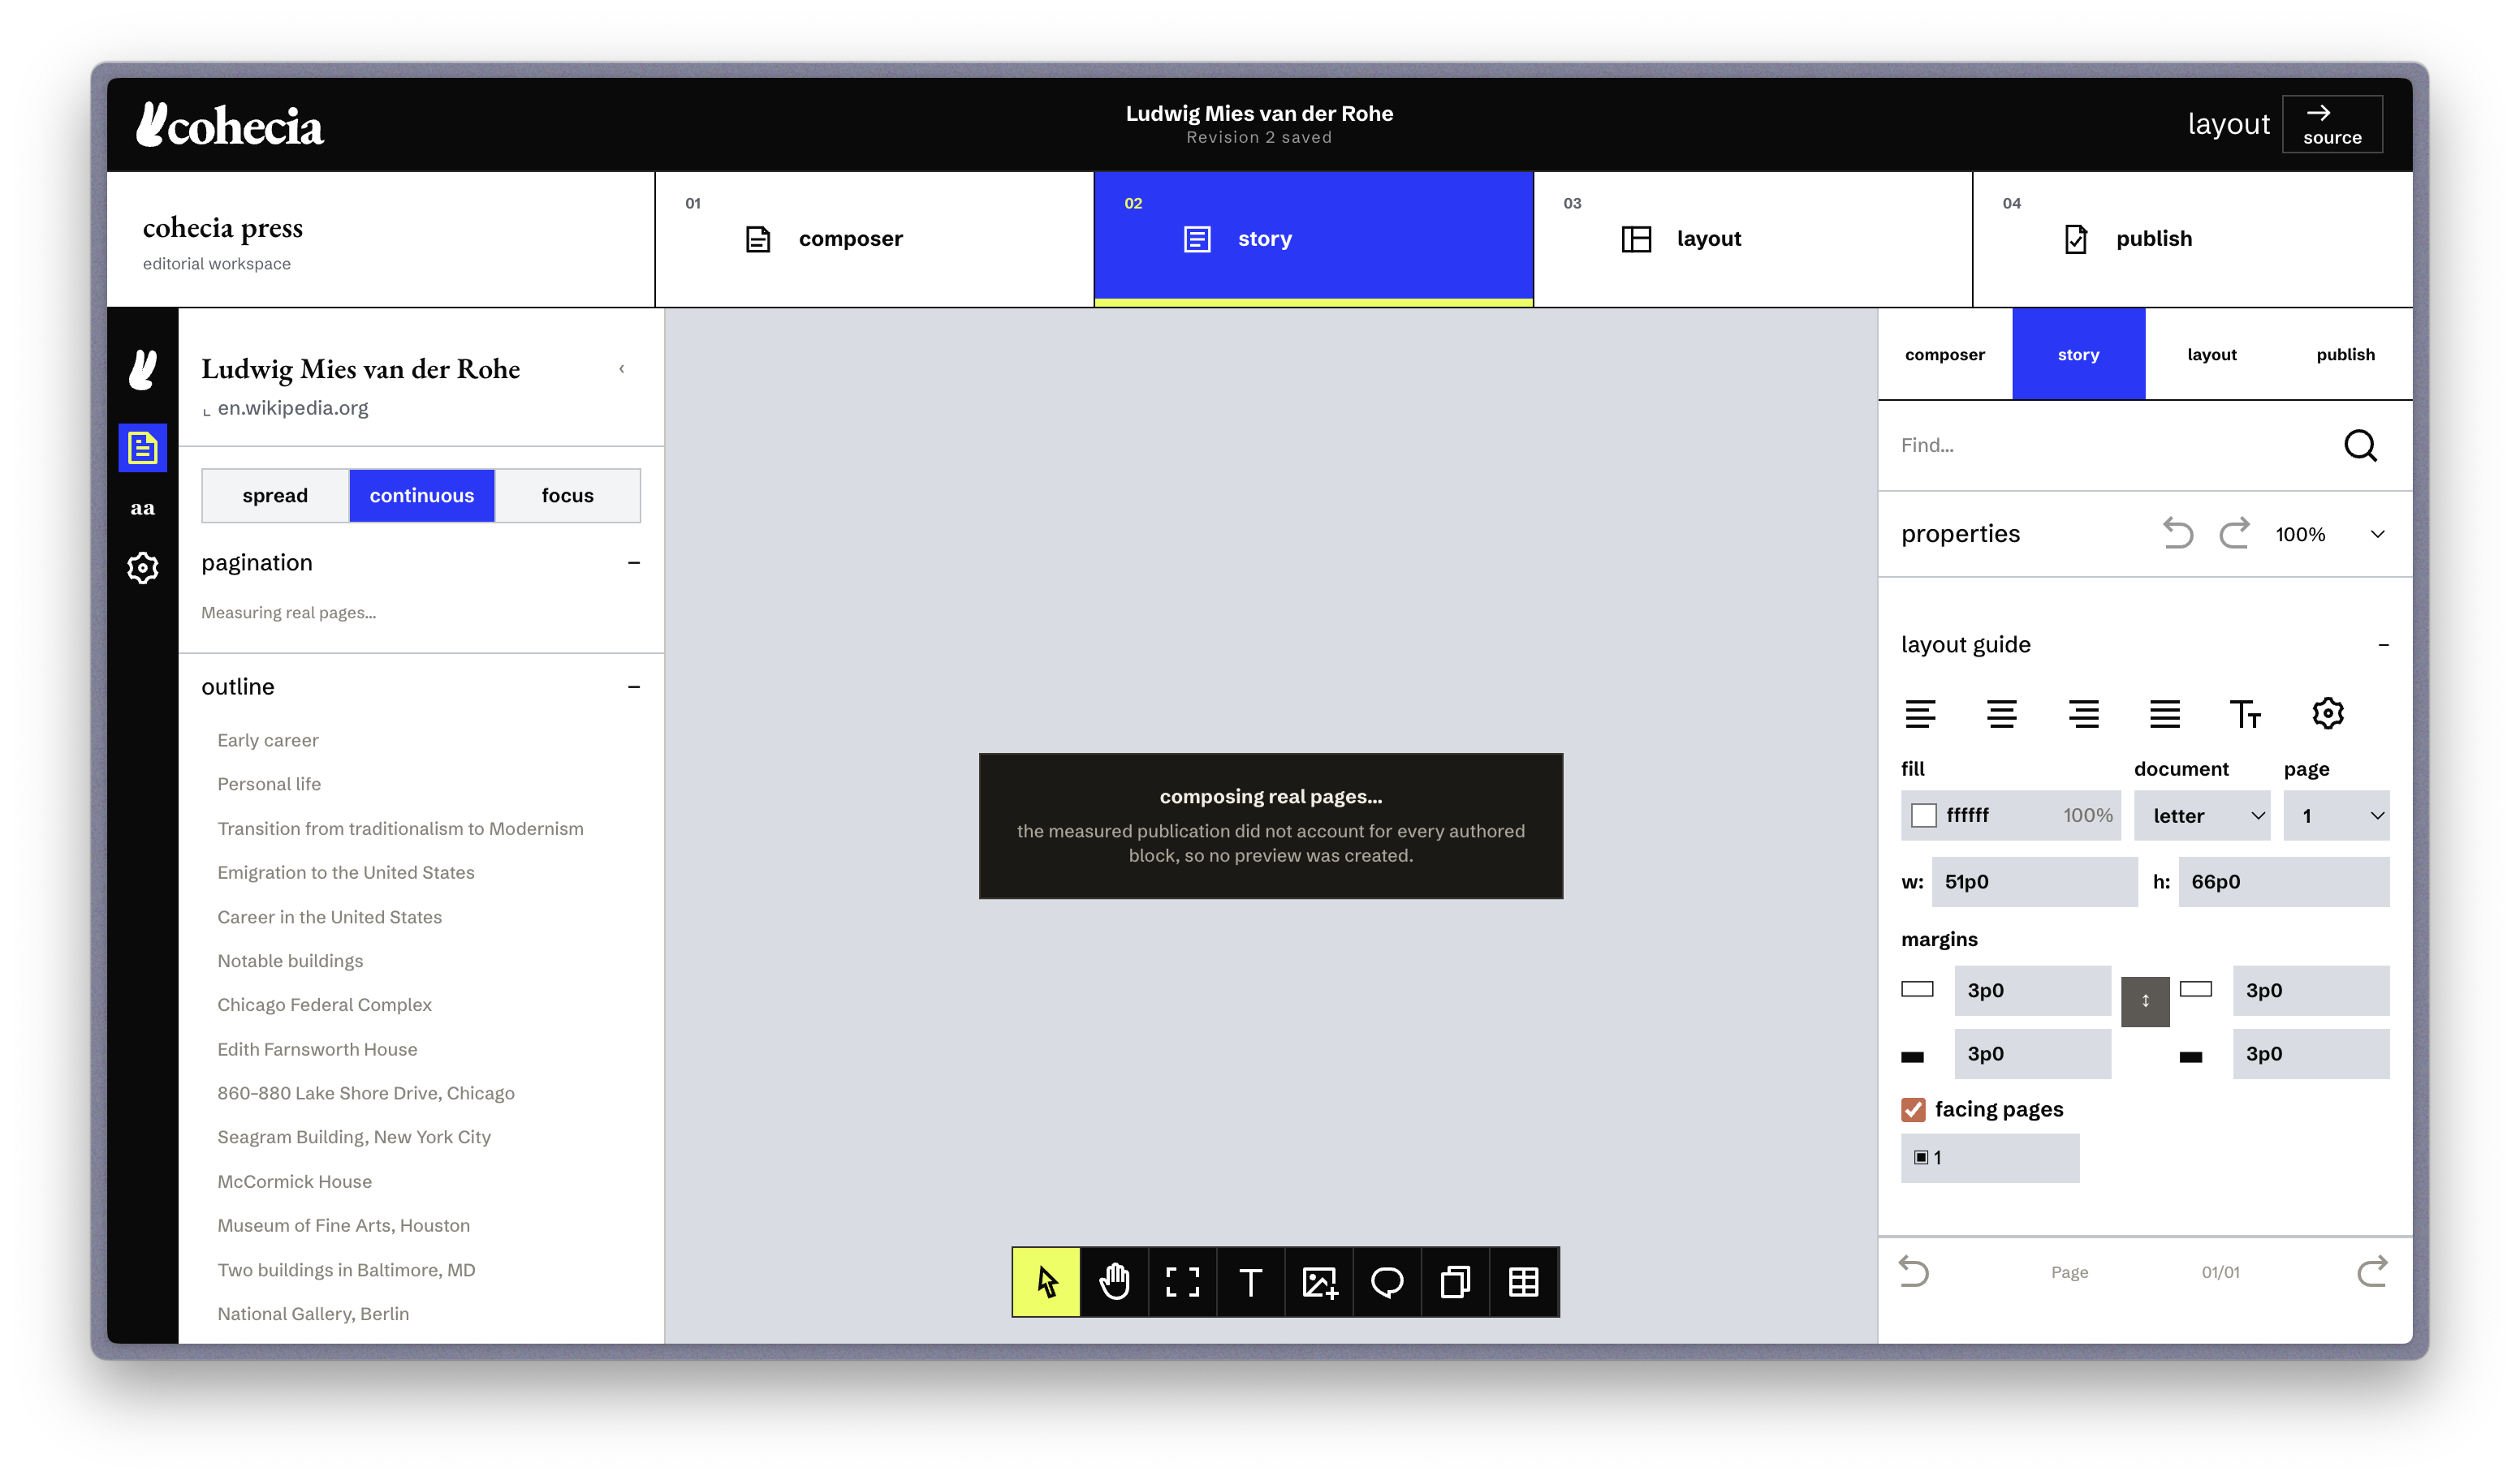
Task: Open the en.wikipedia.org source link
Action: click(292, 407)
